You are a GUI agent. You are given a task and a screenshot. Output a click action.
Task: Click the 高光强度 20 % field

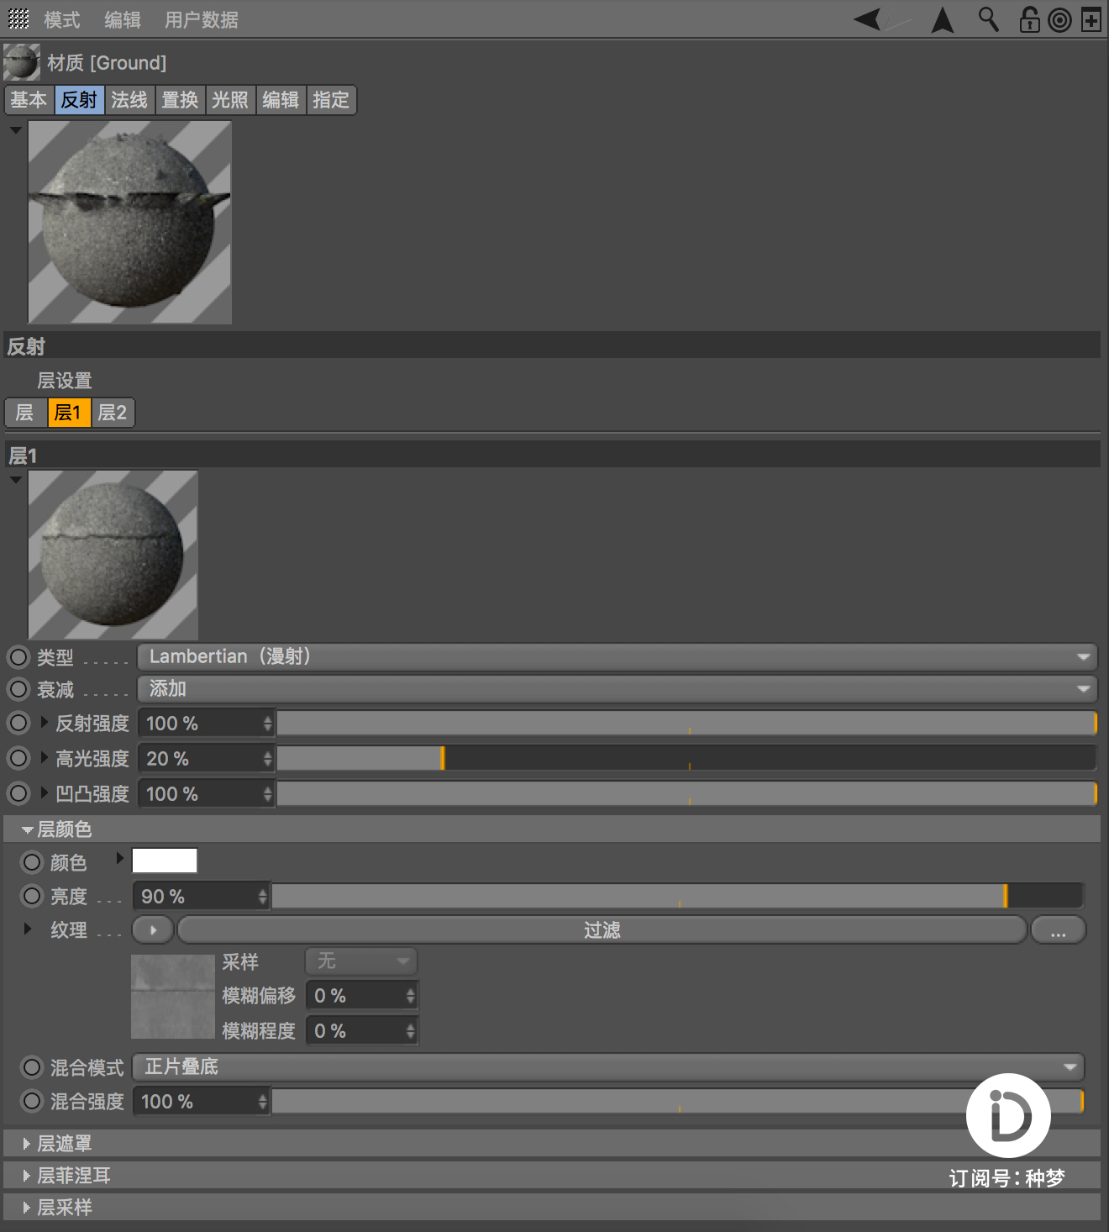coord(206,759)
